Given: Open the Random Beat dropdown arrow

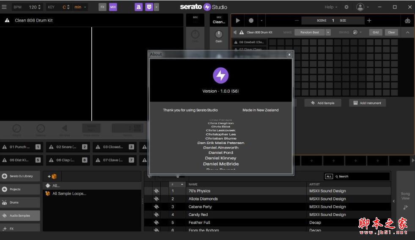Looking at the screenshot, I should (x=328, y=32).
